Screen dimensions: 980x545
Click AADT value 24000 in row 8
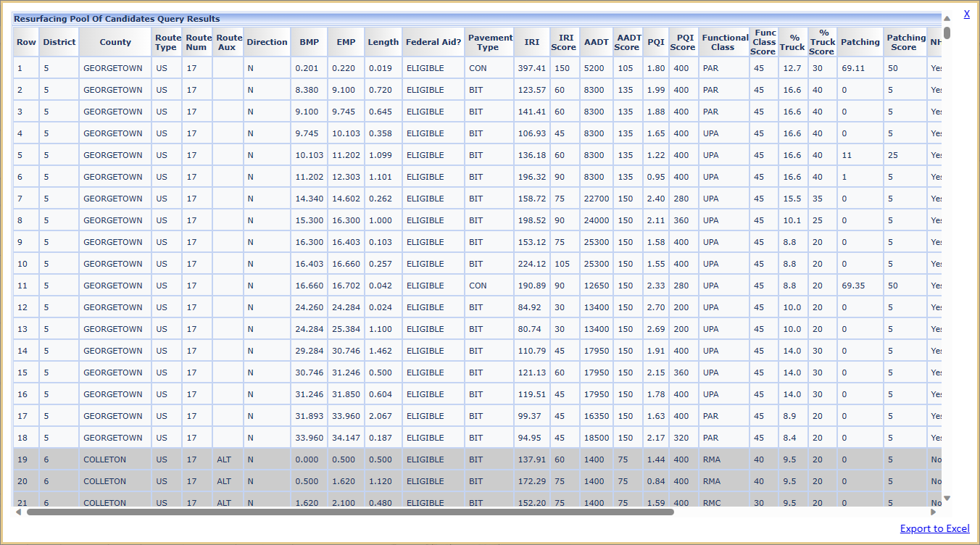(x=597, y=220)
